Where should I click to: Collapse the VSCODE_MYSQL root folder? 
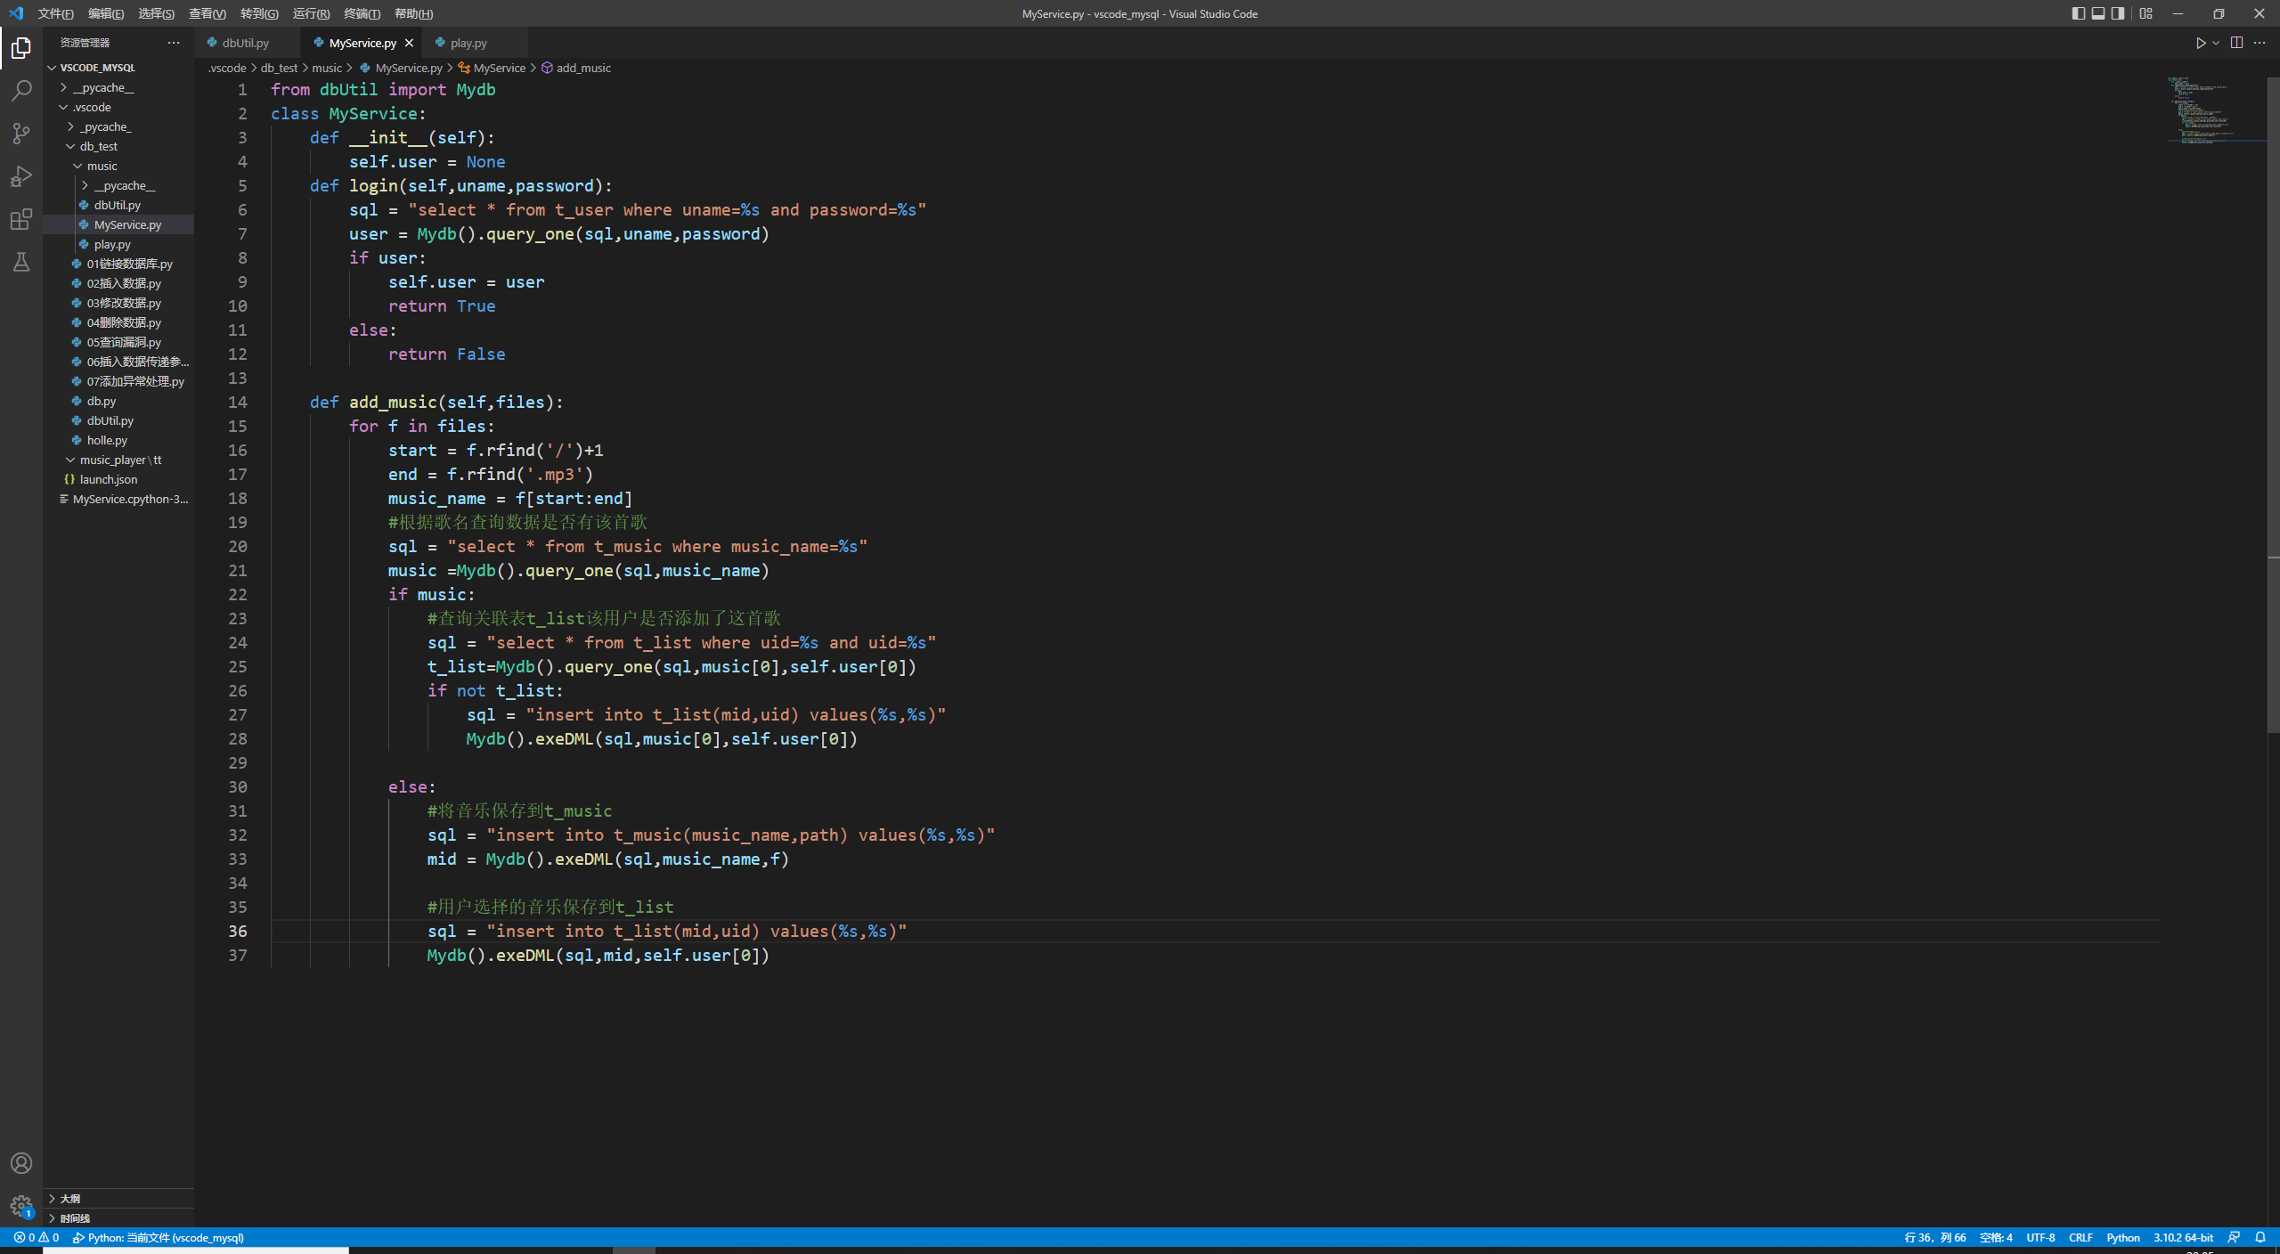[118, 68]
